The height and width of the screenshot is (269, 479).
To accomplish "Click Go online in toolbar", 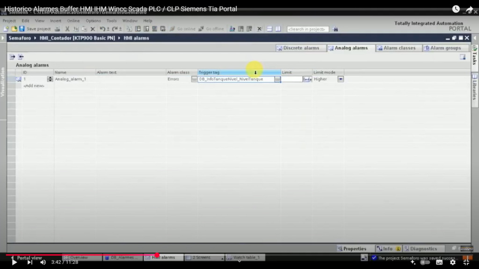I will tap(182, 28).
